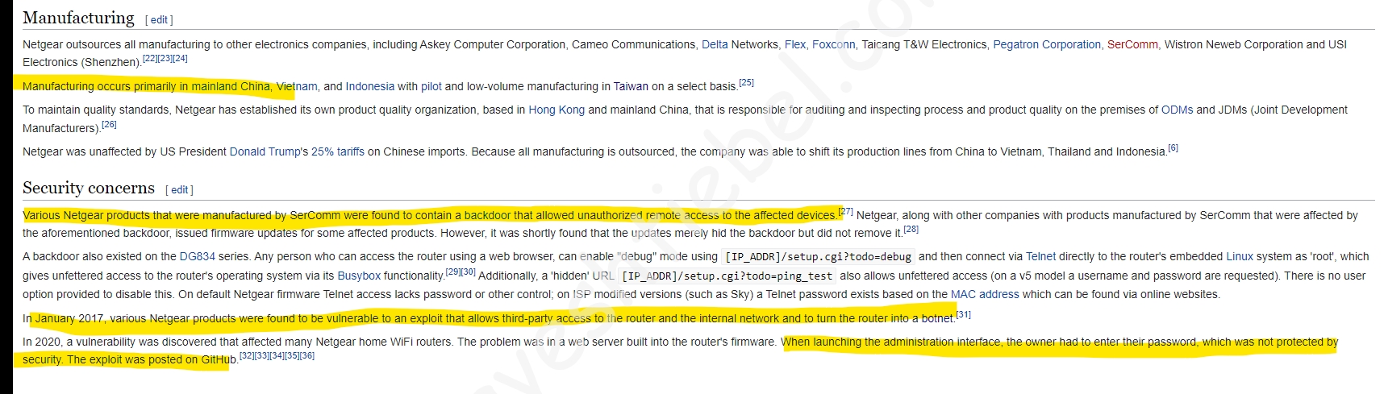The image size is (1384, 394).
Task: Click the red SerComm link
Action: coord(1132,44)
